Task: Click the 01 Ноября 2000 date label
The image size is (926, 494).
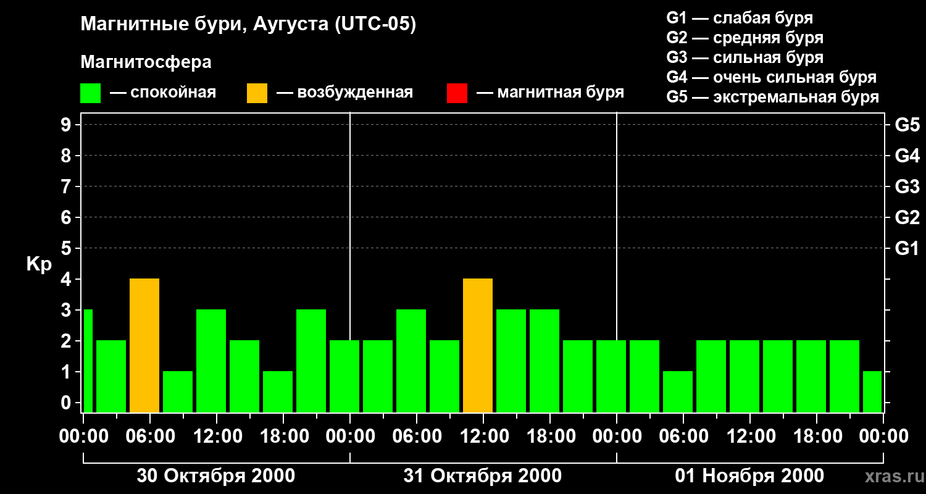Action: [x=749, y=476]
